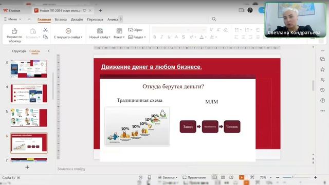The height and width of the screenshot is (185, 329).
Task: Switch to the Структура panel tab
Action: (19, 51)
